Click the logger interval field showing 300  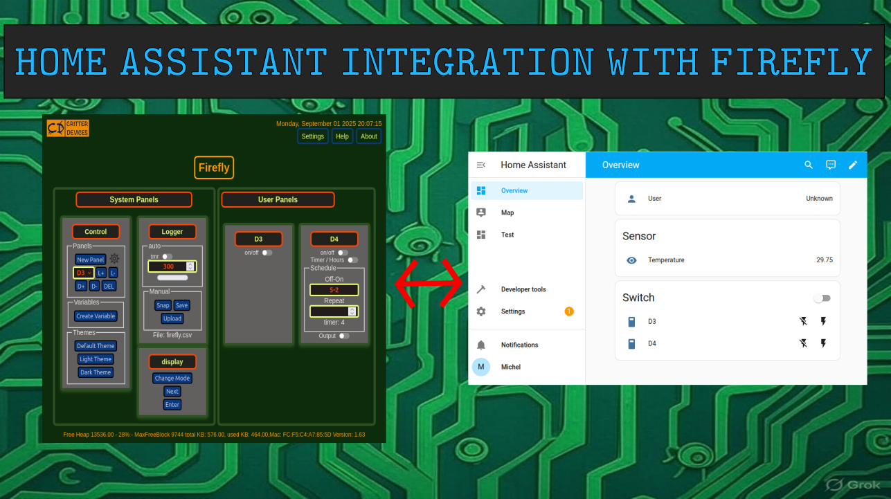coord(172,266)
